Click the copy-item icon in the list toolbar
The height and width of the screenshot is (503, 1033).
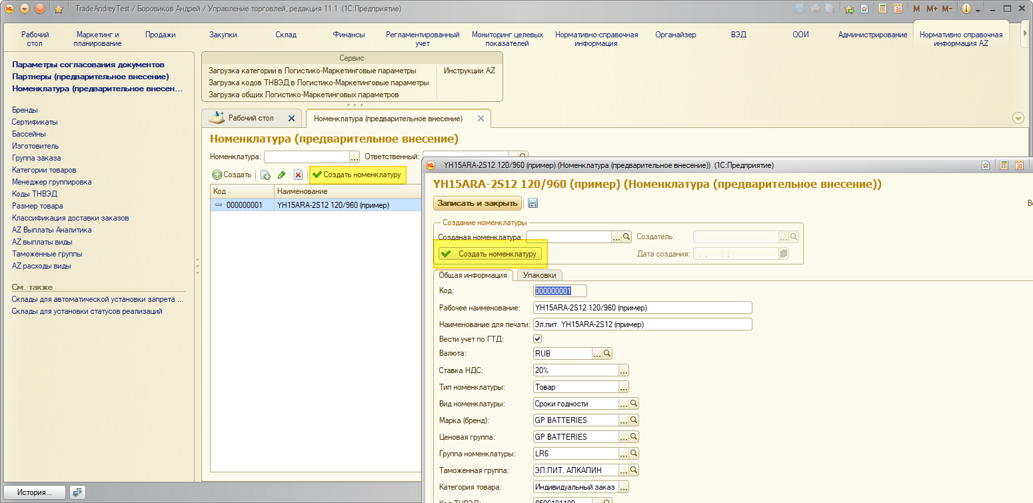pyautogui.click(x=265, y=175)
